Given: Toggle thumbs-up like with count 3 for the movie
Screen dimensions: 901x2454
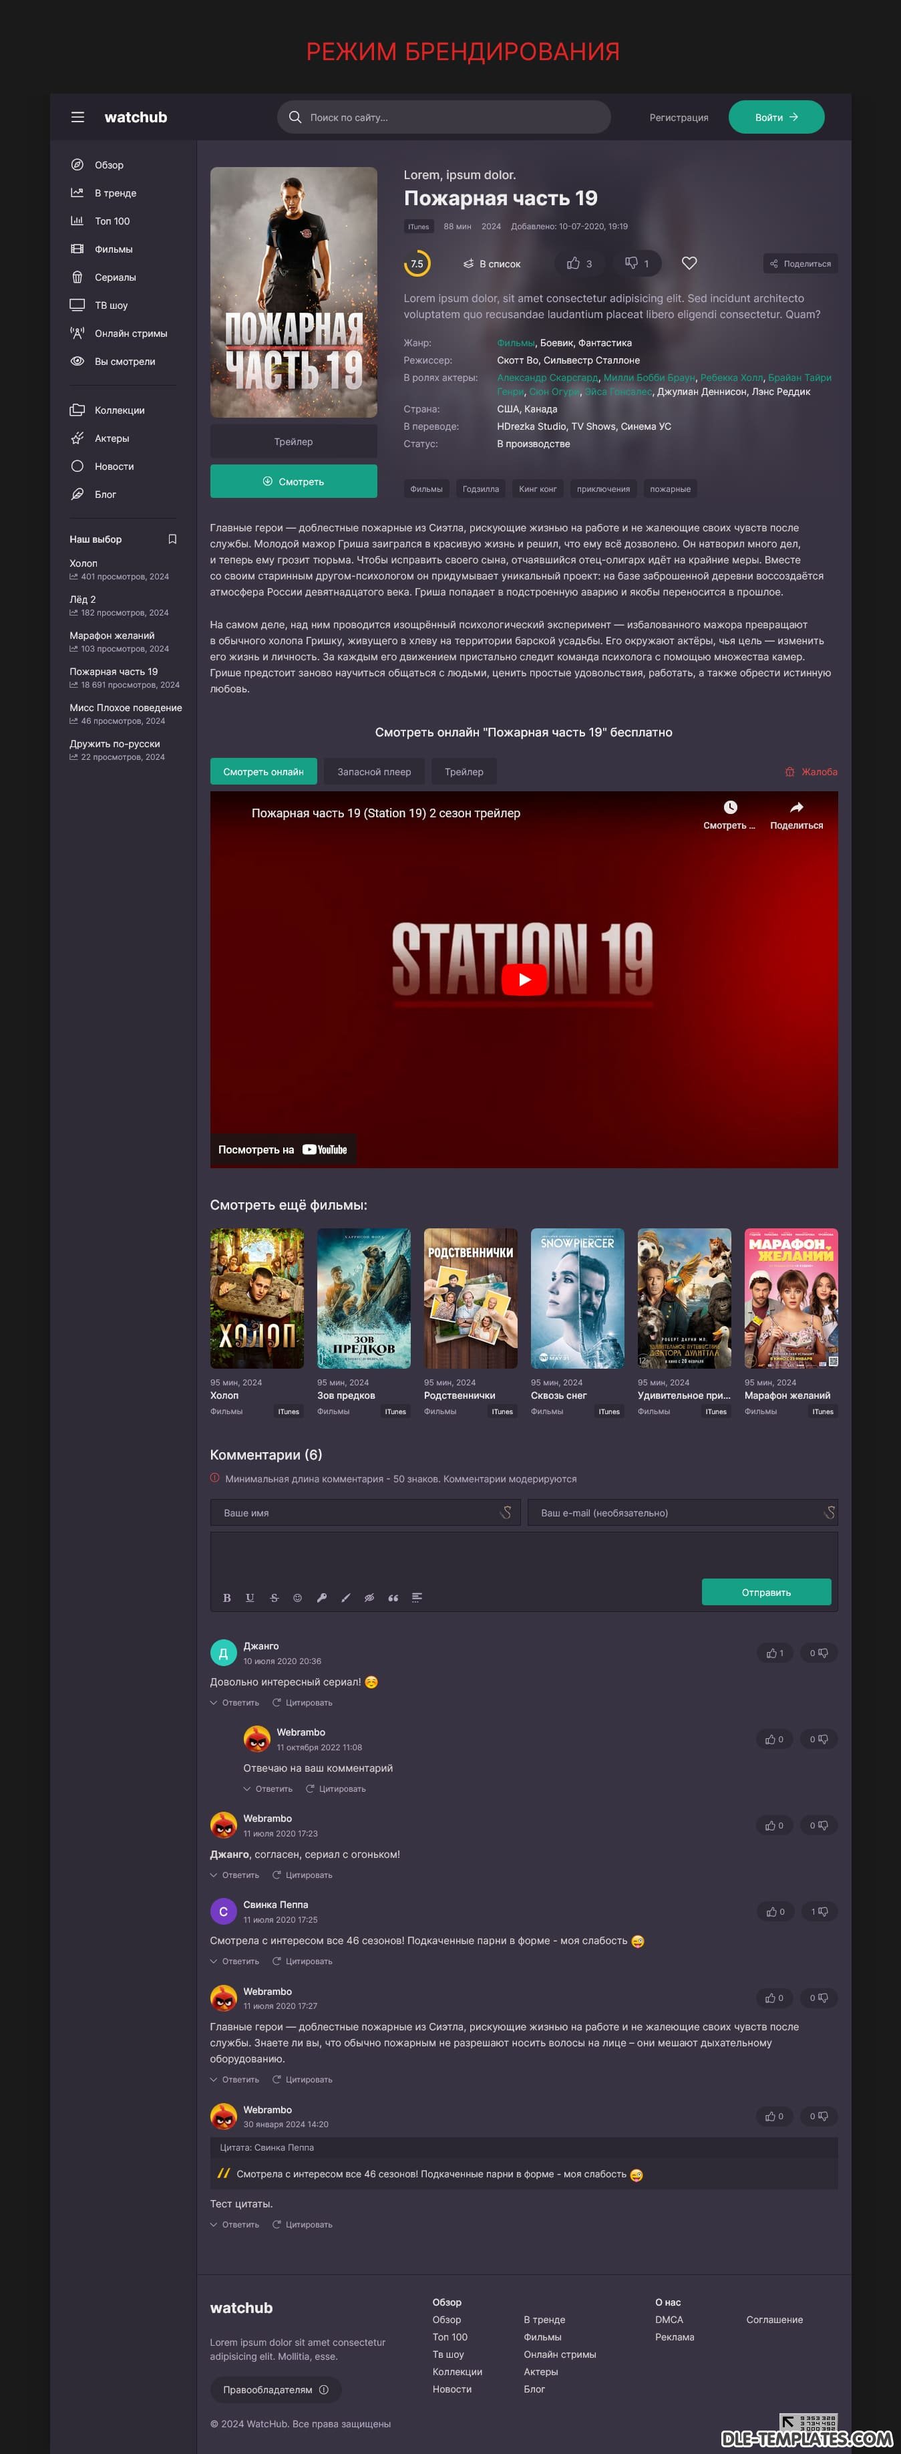Looking at the screenshot, I should point(580,263).
